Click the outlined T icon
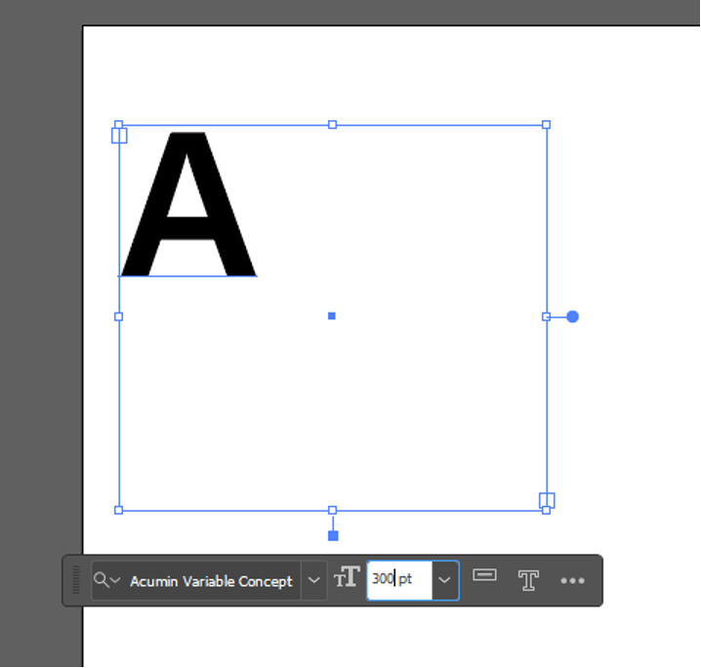 (x=528, y=580)
